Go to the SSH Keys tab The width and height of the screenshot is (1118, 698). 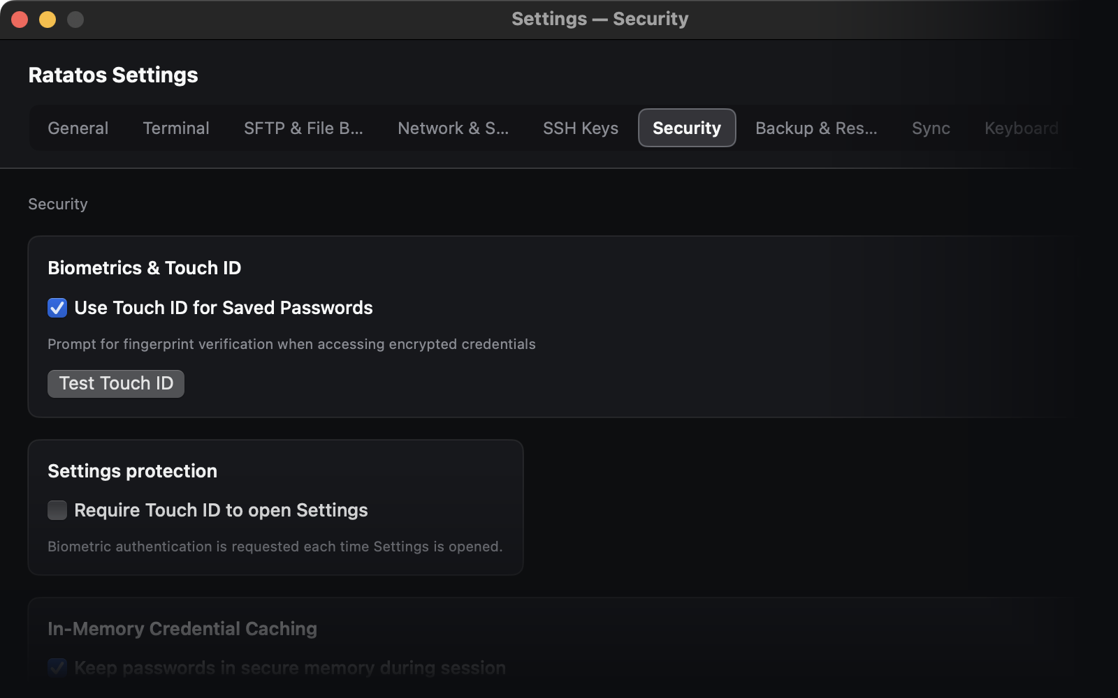(x=581, y=128)
